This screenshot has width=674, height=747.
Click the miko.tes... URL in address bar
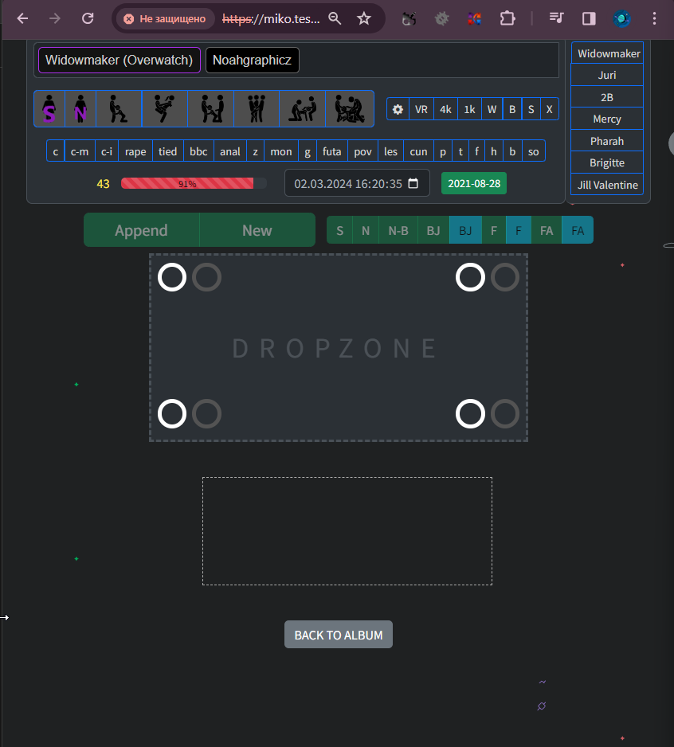pos(271,18)
